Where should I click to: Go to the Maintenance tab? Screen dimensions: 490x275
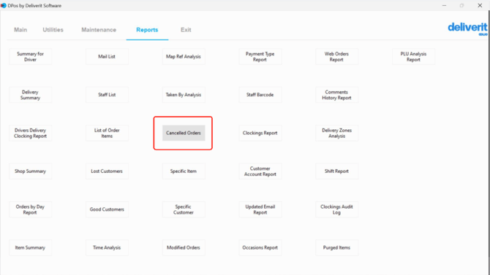[99, 30]
